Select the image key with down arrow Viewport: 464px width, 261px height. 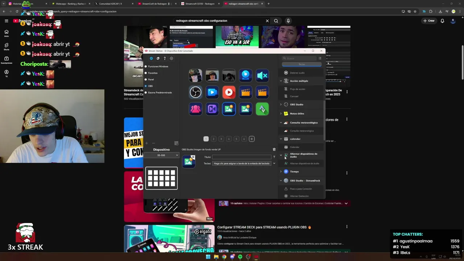pyautogui.click(x=245, y=109)
